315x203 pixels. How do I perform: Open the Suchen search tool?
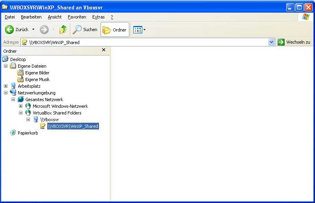click(x=85, y=30)
